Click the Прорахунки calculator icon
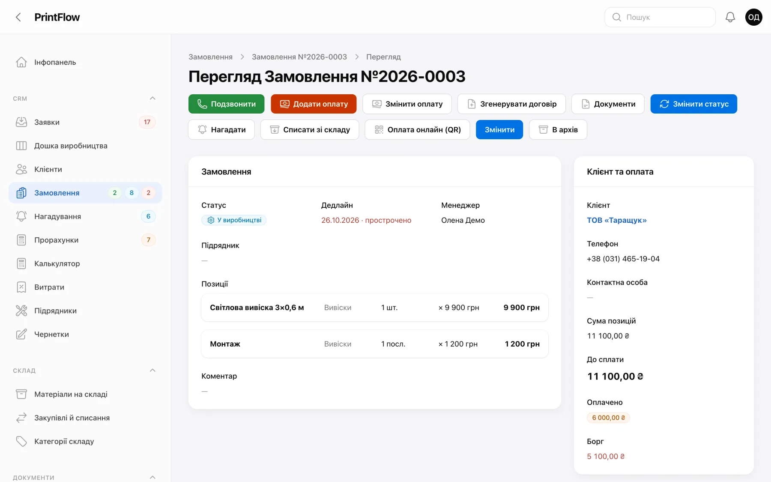771x482 pixels. coord(21,240)
